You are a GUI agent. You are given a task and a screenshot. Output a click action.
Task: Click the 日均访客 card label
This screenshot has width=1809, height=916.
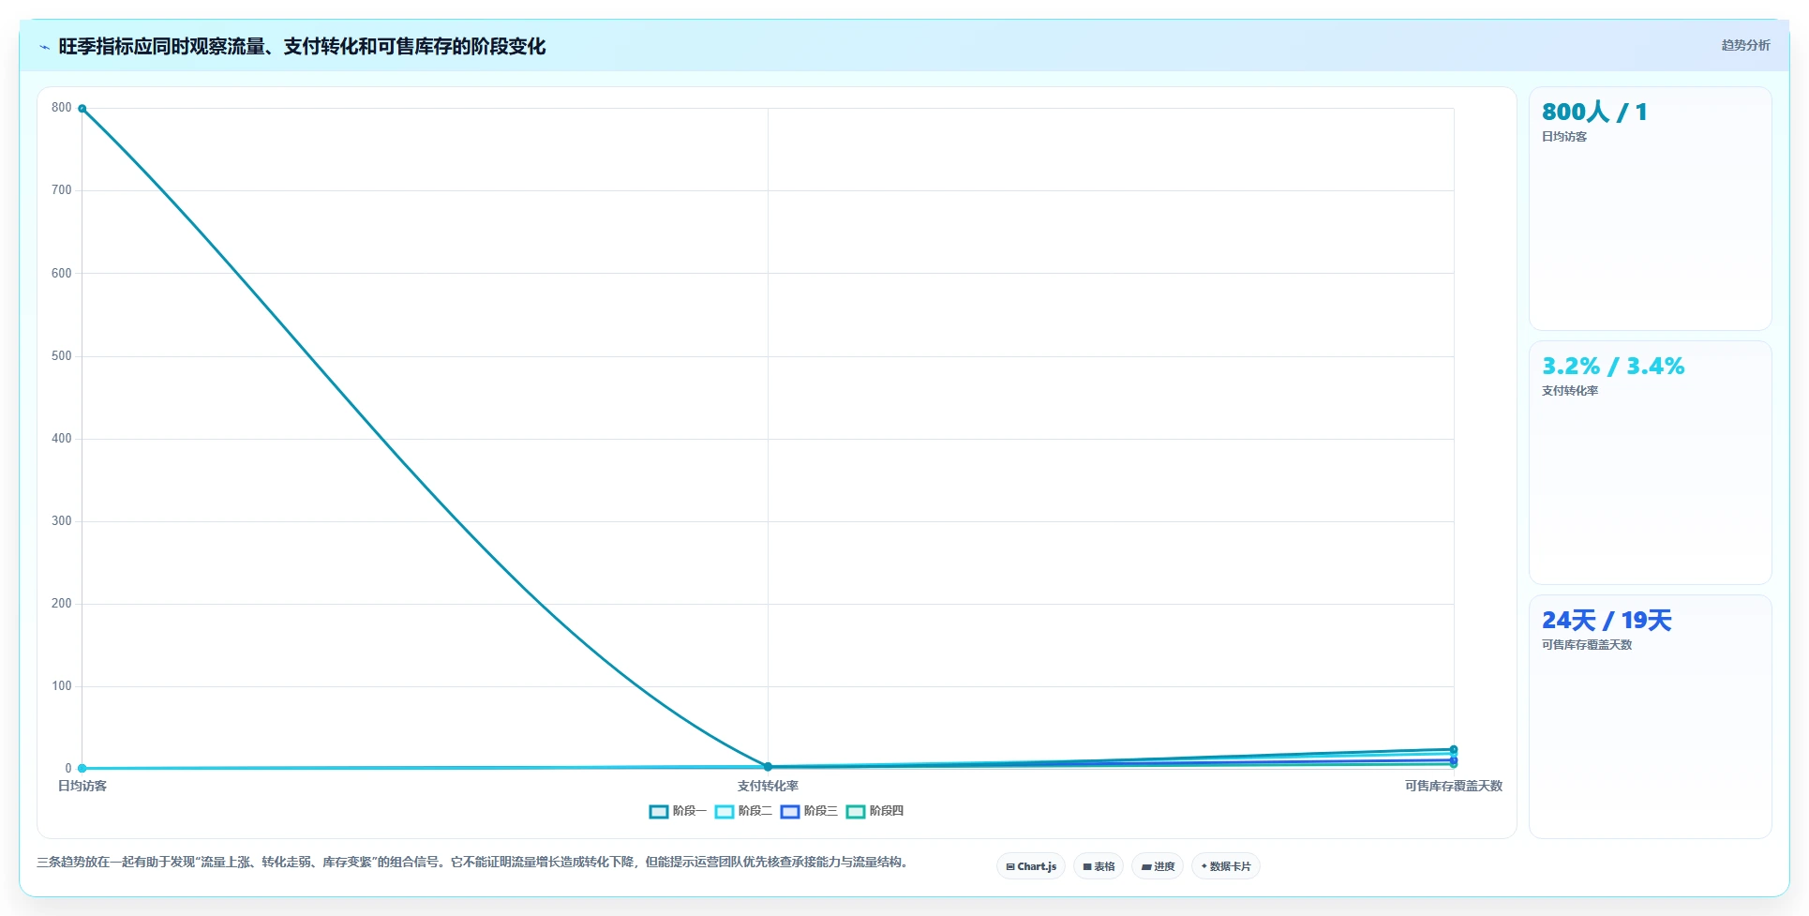point(1564,137)
